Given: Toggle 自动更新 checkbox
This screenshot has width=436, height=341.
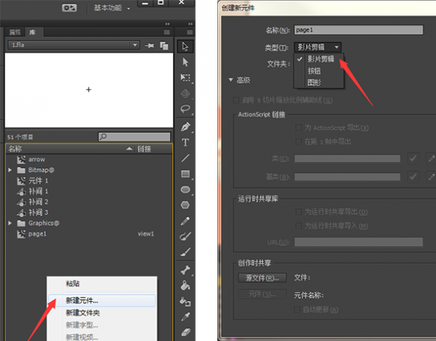Looking at the screenshot, I should (x=297, y=309).
